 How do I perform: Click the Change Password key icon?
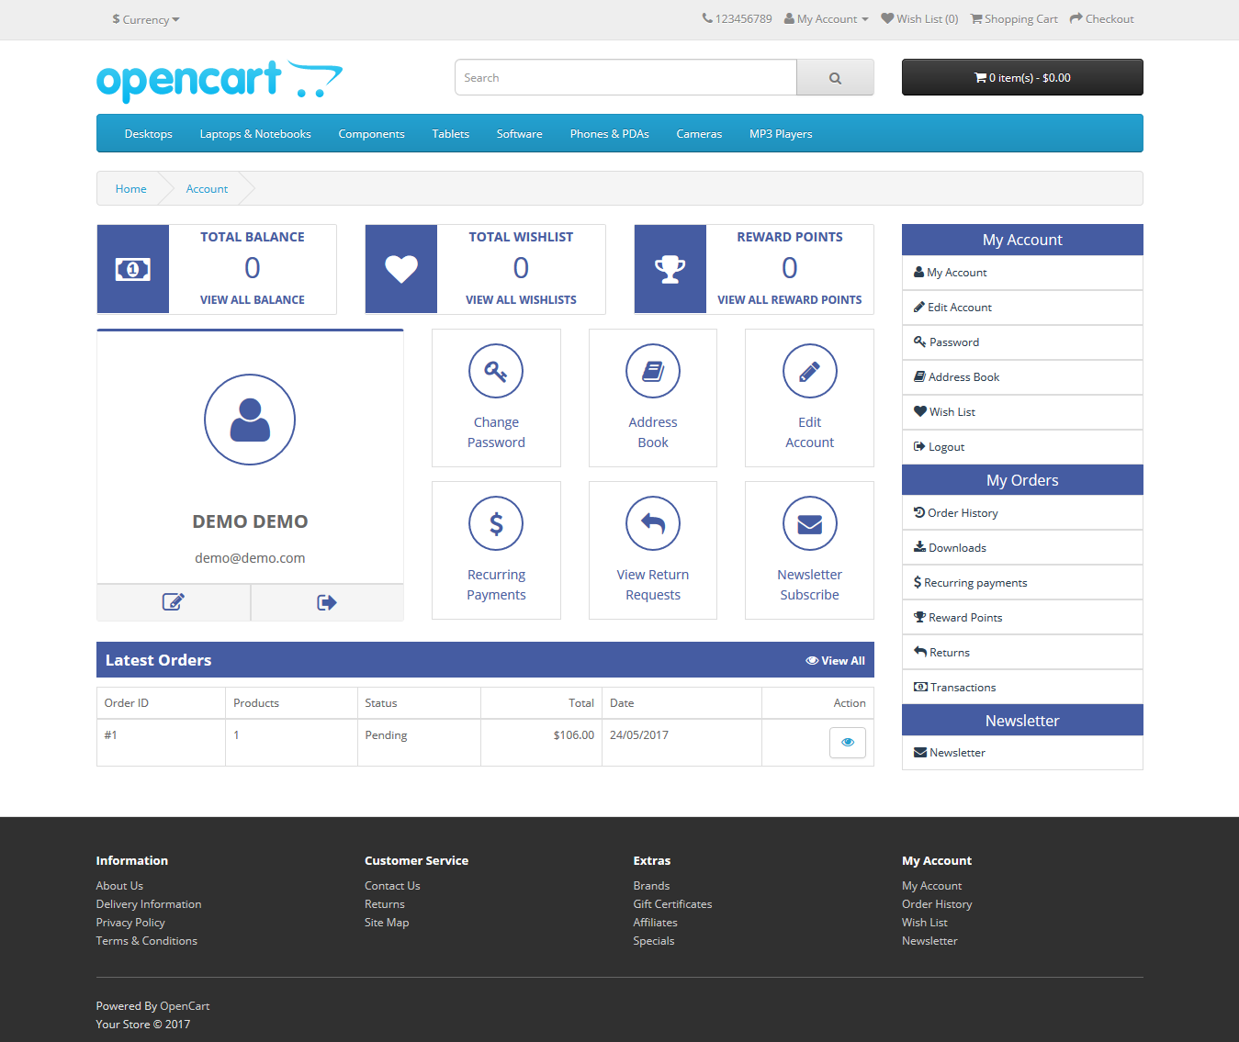tap(496, 372)
